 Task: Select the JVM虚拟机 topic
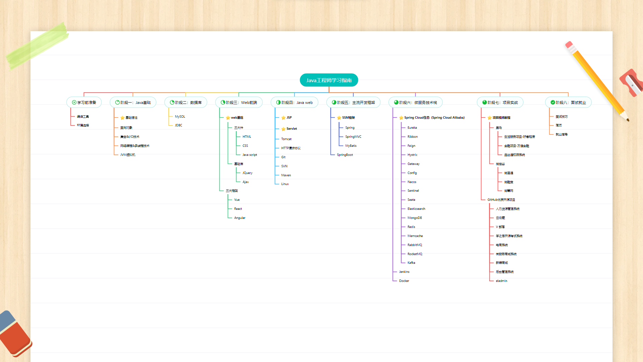(128, 155)
